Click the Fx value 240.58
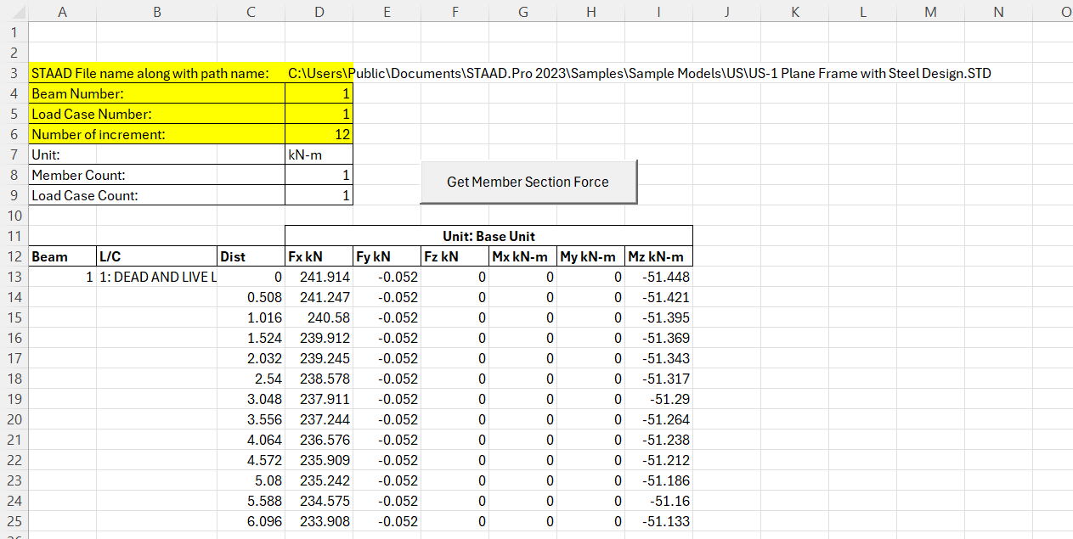This screenshot has height=539, width=1073. tap(319, 317)
